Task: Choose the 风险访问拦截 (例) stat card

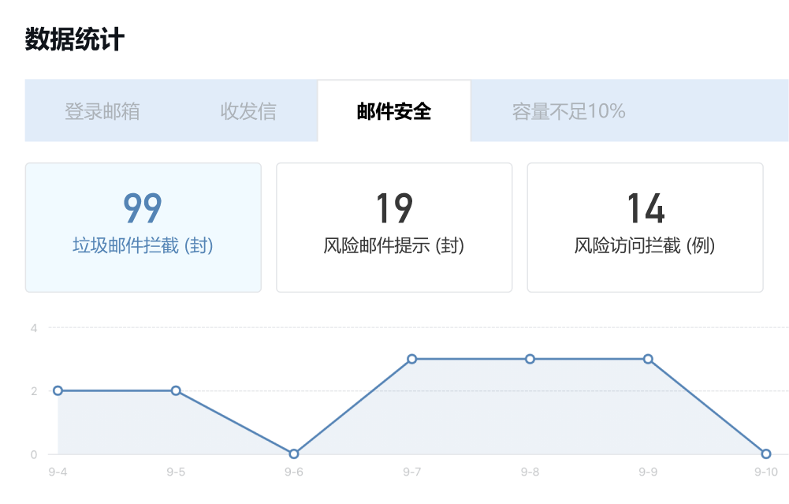Action: [645, 227]
